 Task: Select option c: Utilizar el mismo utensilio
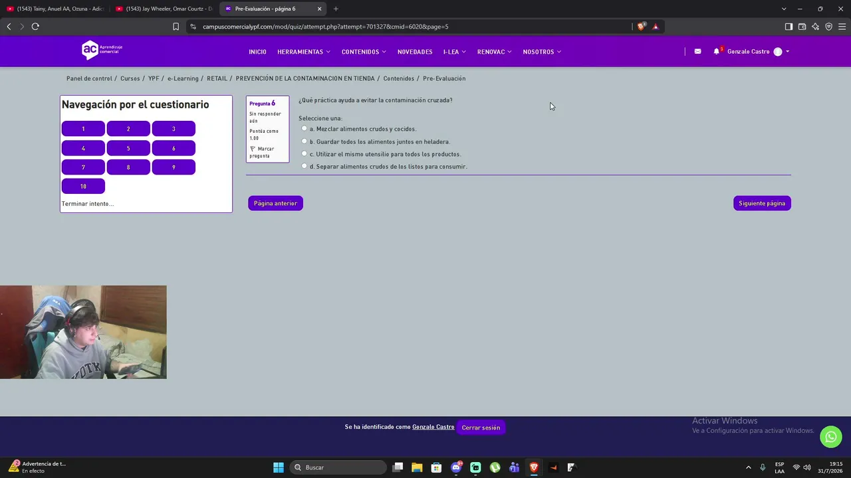pos(304,154)
